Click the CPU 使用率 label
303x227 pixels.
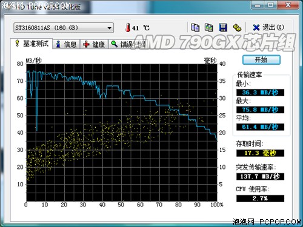coord(253,189)
